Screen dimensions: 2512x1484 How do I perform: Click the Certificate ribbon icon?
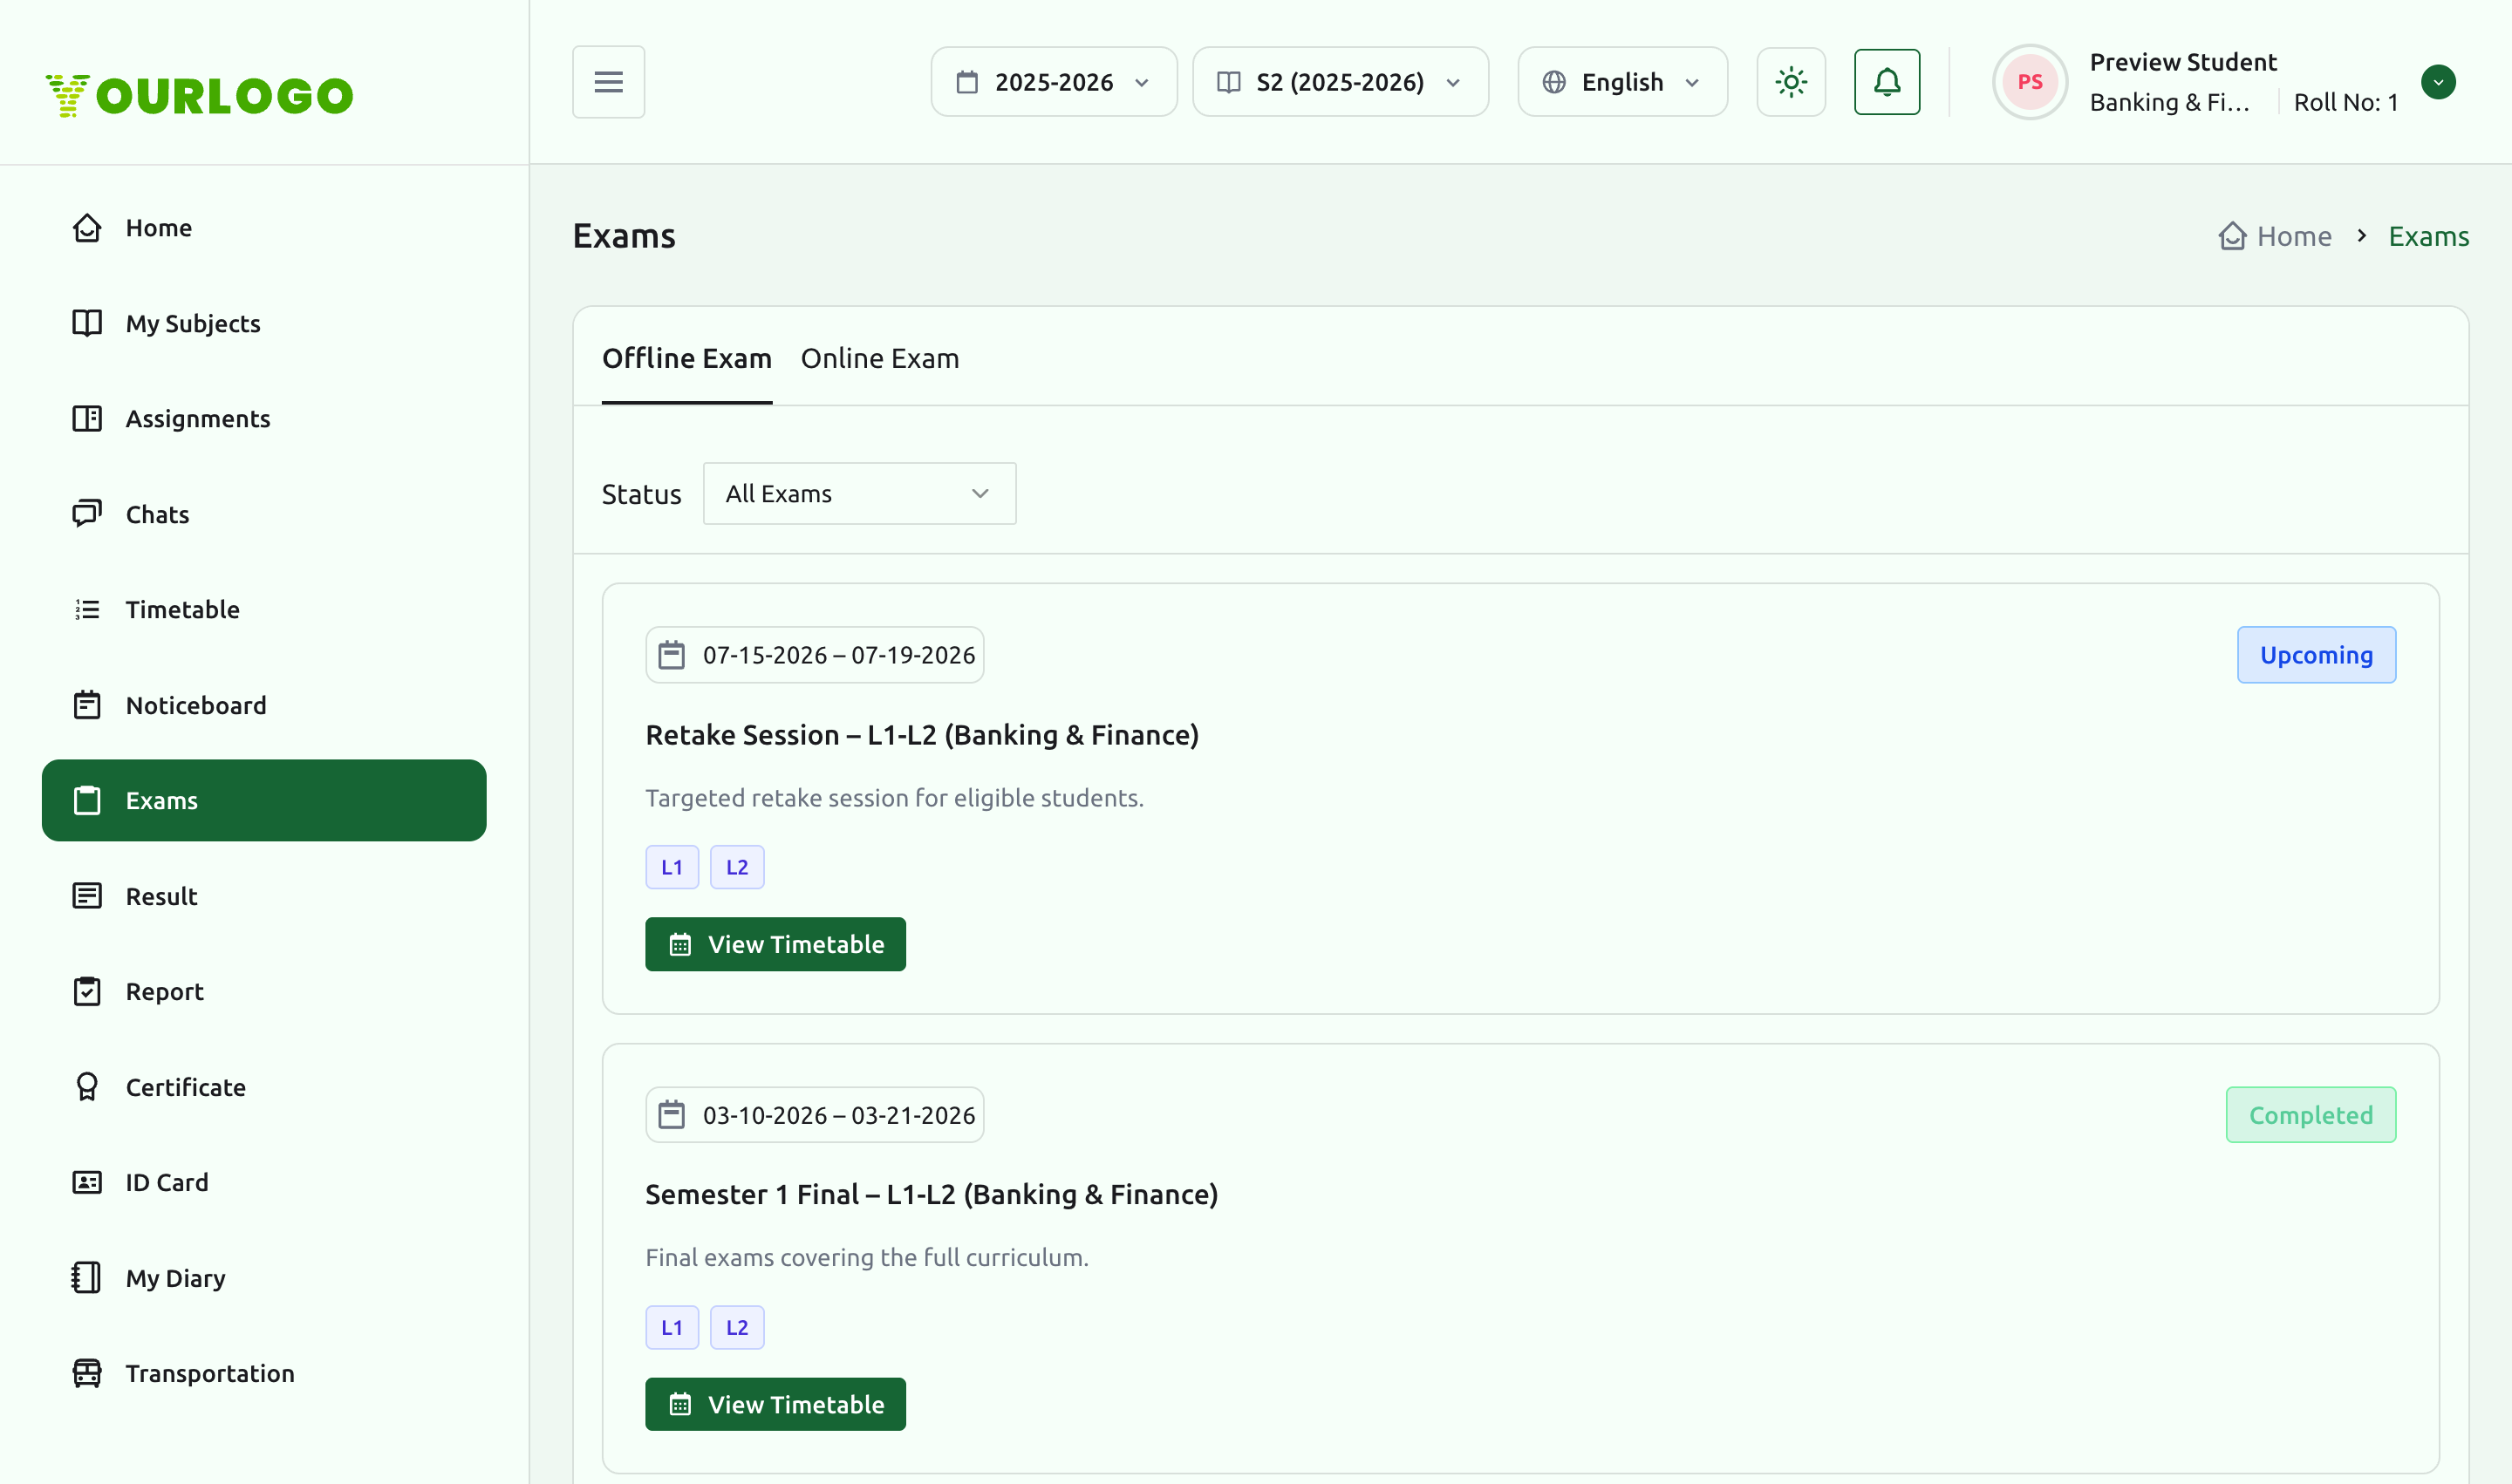pyautogui.click(x=87, y=1087)
